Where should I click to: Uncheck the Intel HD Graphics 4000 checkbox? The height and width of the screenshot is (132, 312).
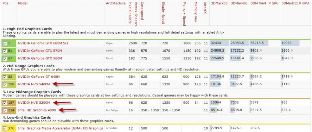[5, 110]
